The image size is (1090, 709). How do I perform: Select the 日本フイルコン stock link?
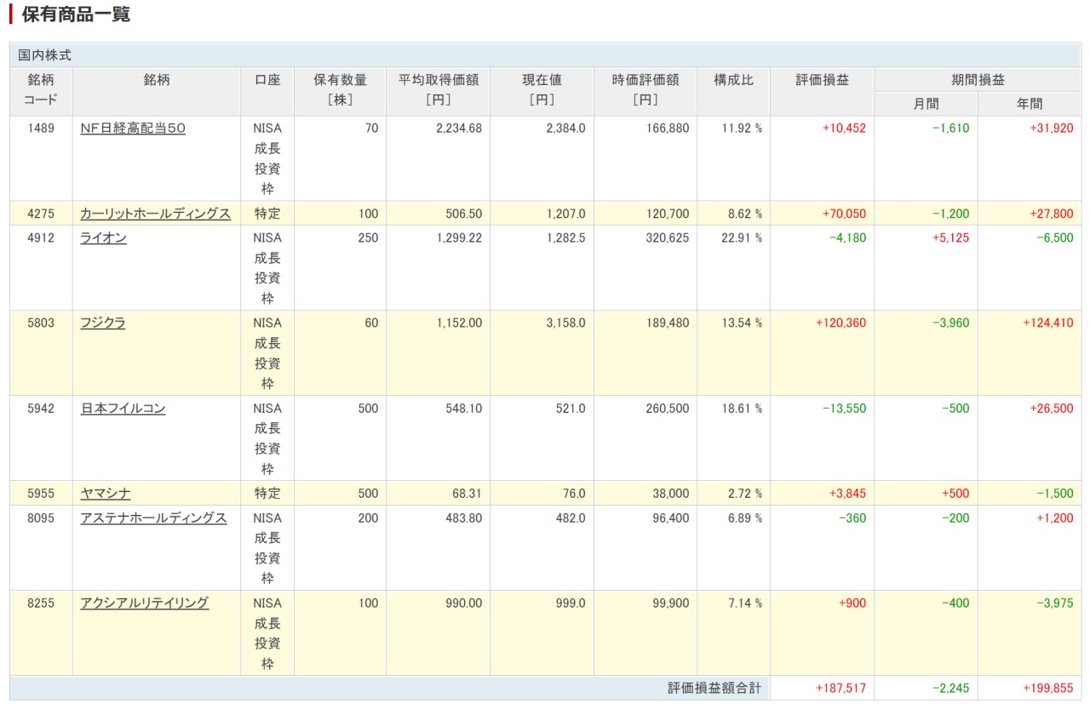tap(123, 409)
